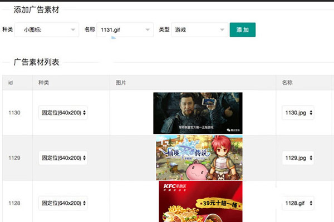Image resolution: width=334 pixels, height=222 pixels.
Task: Click the KFC ad thumbnail
Action: click(x=200, y=201)
